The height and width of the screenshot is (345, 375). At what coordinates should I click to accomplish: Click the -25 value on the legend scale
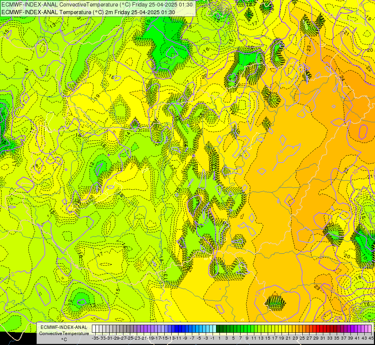130,338
